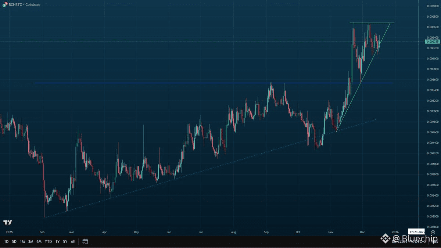Choose the 3M time range
The height and width of the screenshot is (248, 441).
(x=31, y=241)
